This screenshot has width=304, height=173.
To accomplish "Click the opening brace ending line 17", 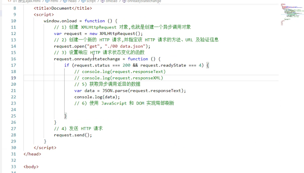I will 207,65.
